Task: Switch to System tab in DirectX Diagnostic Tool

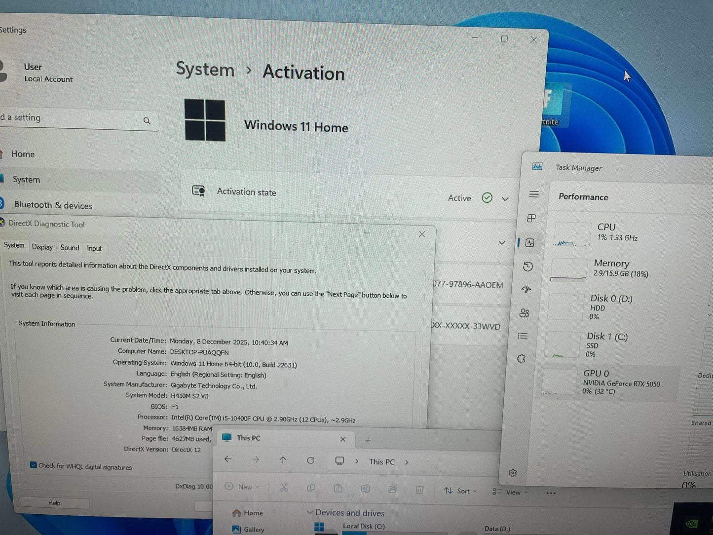Action: 14,245
